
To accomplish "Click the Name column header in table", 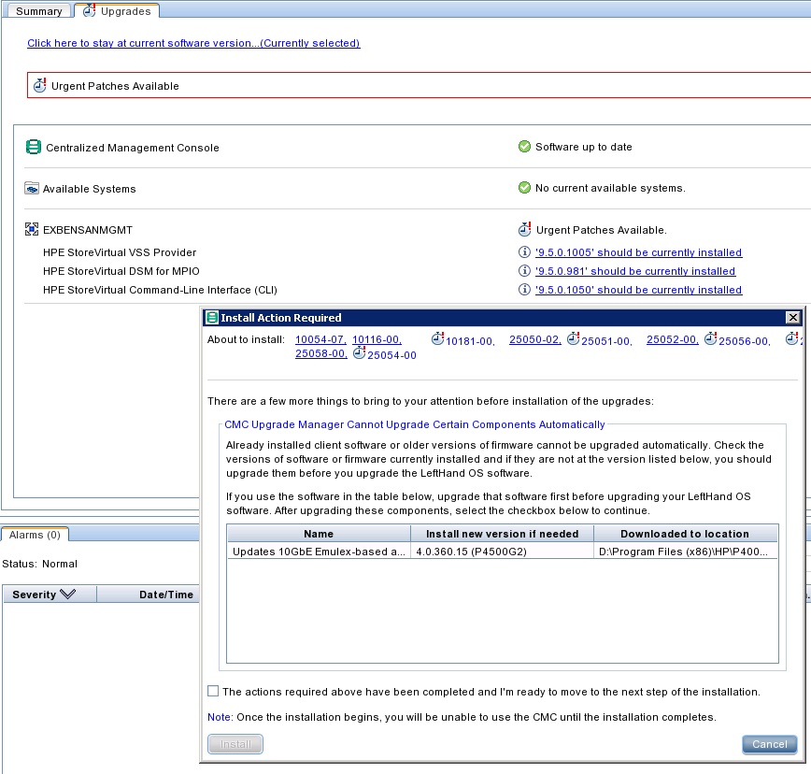I will pos(319,534).
